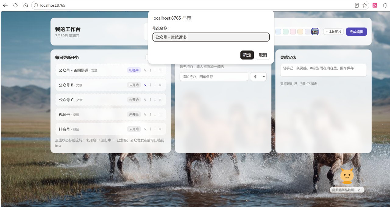The width and height of the screenshot is (390, 207).
Task: Select the light pink background swatch
Action: [x=293, y=32]
